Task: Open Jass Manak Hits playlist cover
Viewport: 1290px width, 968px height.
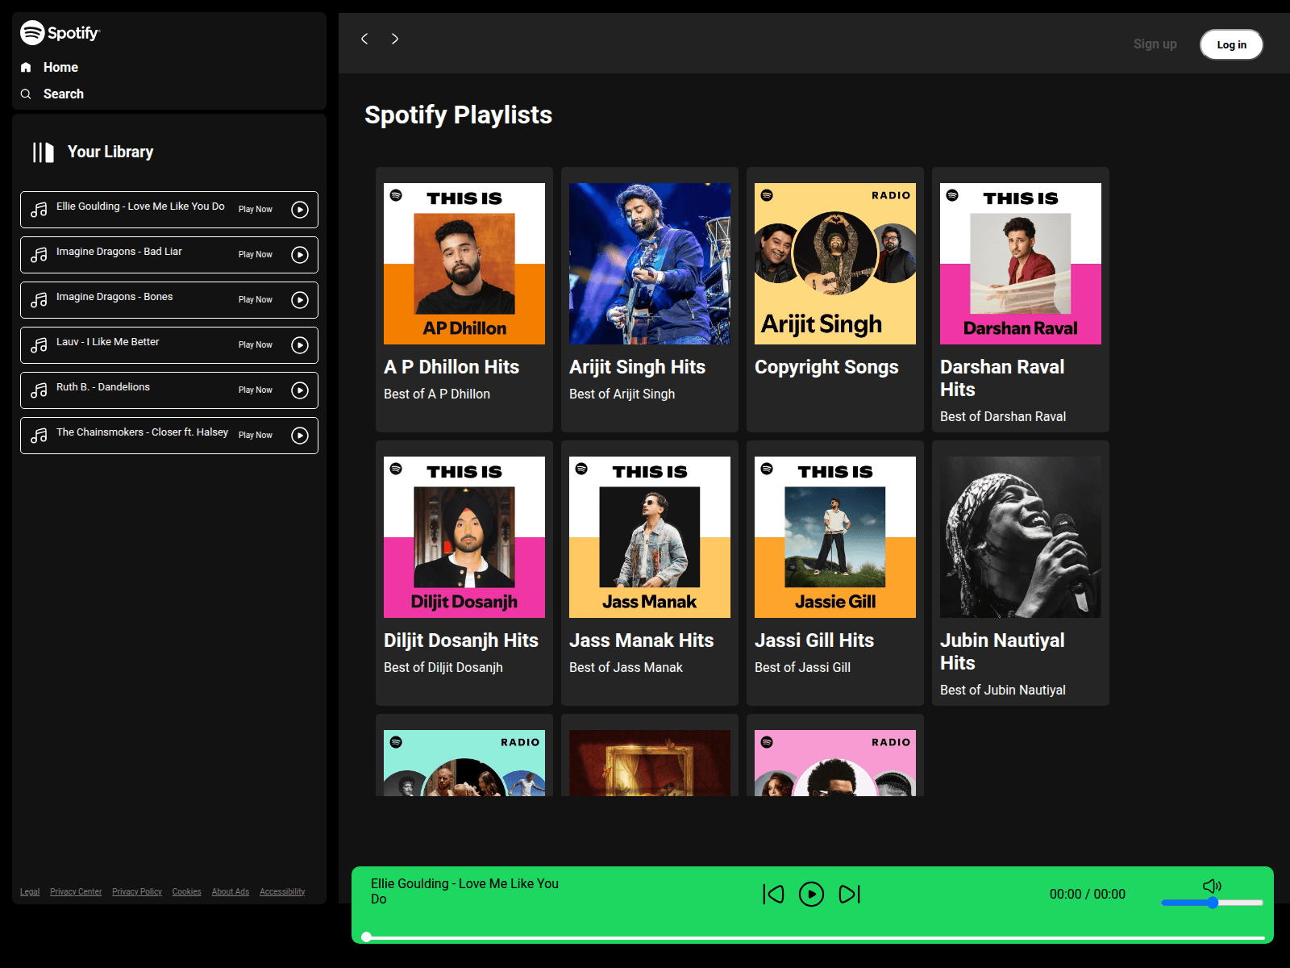Action: [650, 537]
